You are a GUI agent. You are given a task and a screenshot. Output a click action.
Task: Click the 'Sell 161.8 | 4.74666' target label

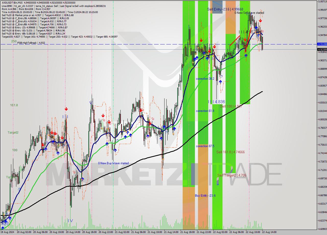(x=231, y=152)
